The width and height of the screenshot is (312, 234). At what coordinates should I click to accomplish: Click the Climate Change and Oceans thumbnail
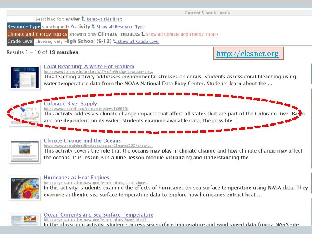pos(25,151)
